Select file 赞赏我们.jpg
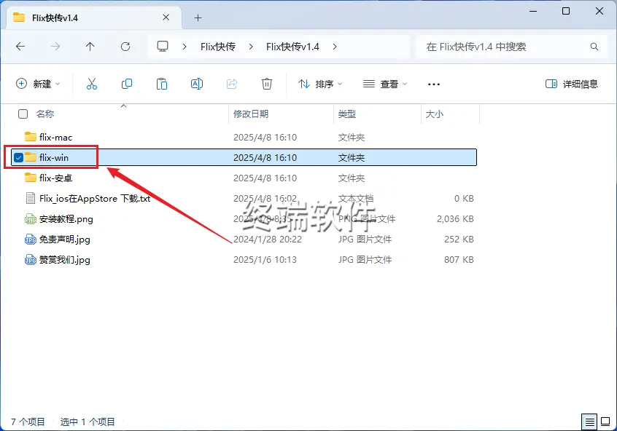This screenshot has height=431, width=617. (64, 260)
